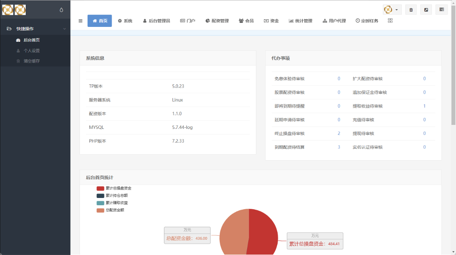
Task: Open the 1 count for 提取收益待审核
Action: pyautogui.click(x=424, y=106)
